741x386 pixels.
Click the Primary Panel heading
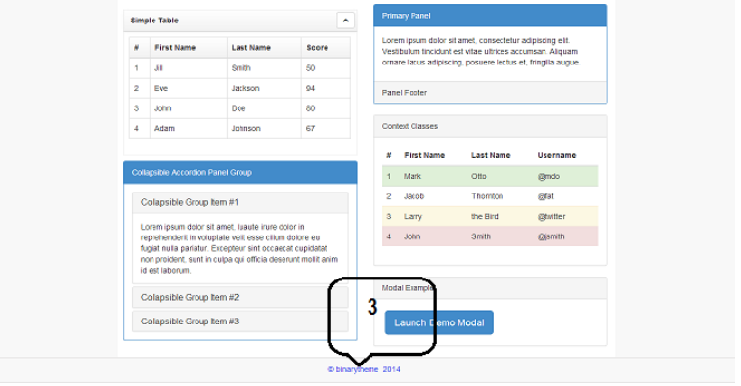pyautogui.click(x=406, y=16)
